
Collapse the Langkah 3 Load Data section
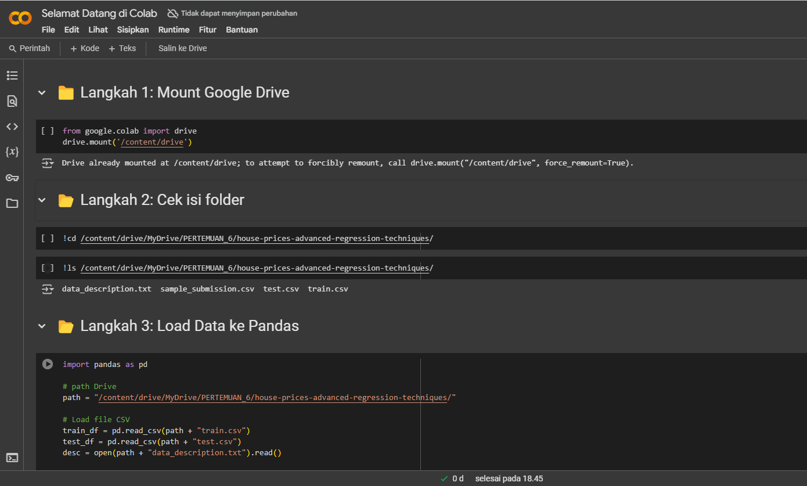coord(42,326)
